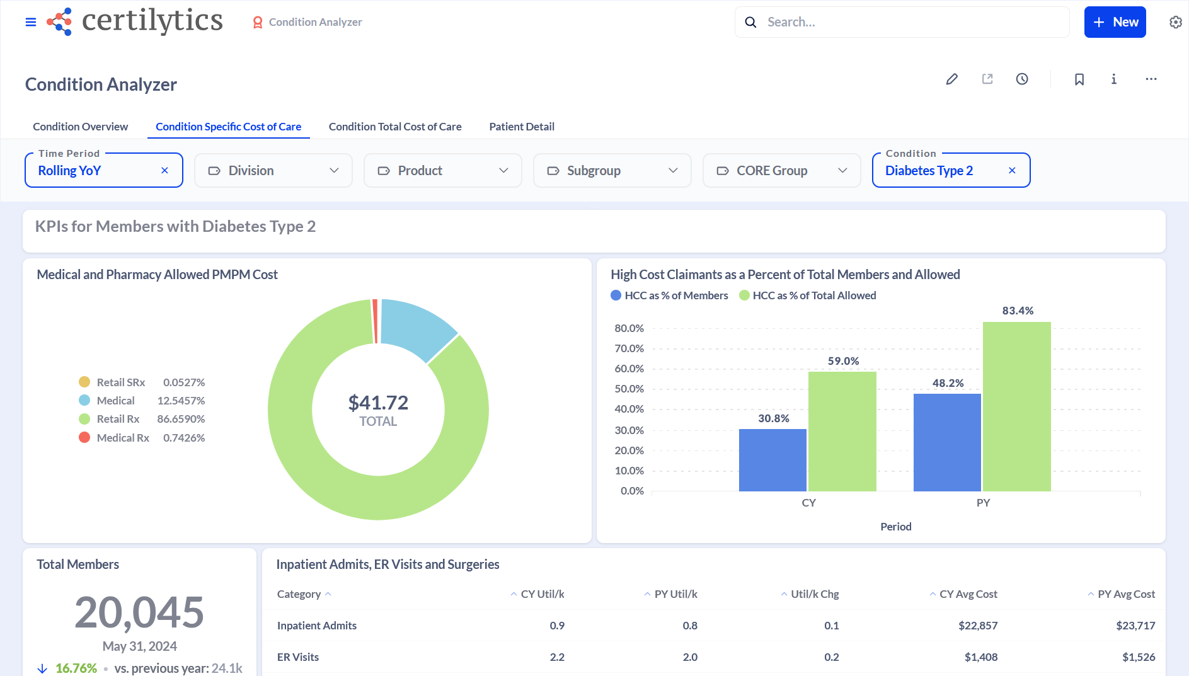Open the history clock icon
The width and height of the screenshot is (1189, 676).
coord(1022,79)
